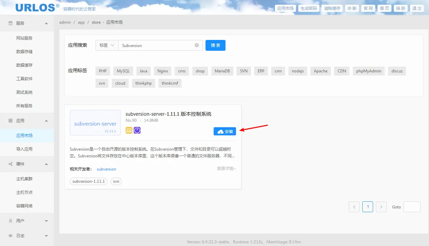Click the Goto page number field
Viewport: 429px width, 246px height.
(x=412, y=207)
